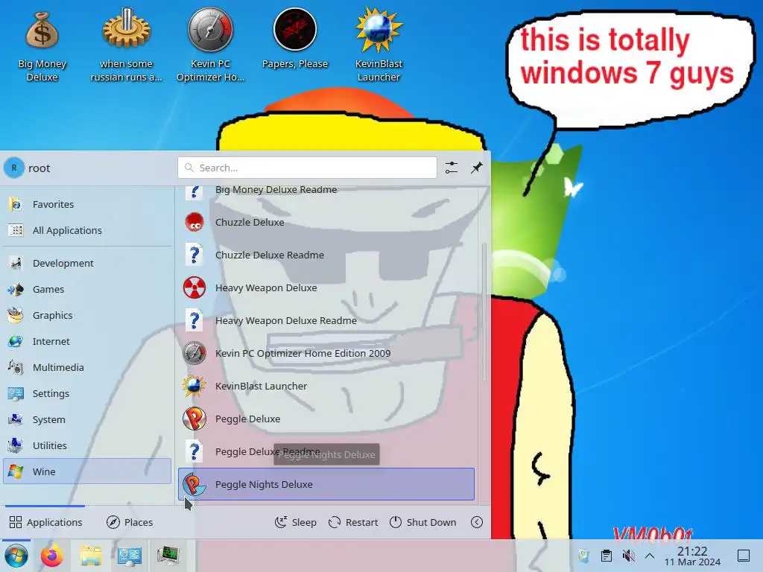Click the muted volume tray icon
Image resolution: width=763 pixels, height=572 pixels.
pos(629,556)
